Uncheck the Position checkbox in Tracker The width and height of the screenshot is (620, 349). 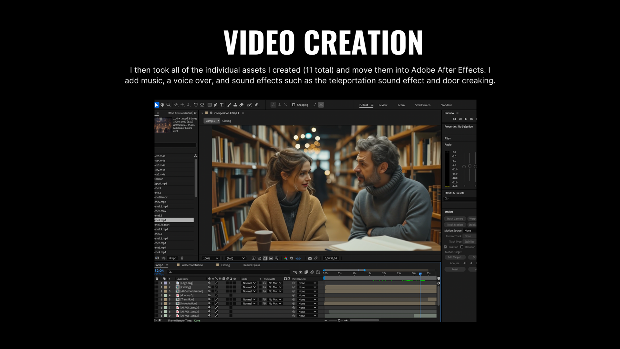click(445, 247)
